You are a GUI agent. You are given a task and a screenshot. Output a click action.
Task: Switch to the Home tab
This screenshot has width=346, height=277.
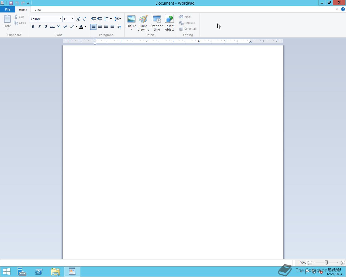(x=23, y=10)
